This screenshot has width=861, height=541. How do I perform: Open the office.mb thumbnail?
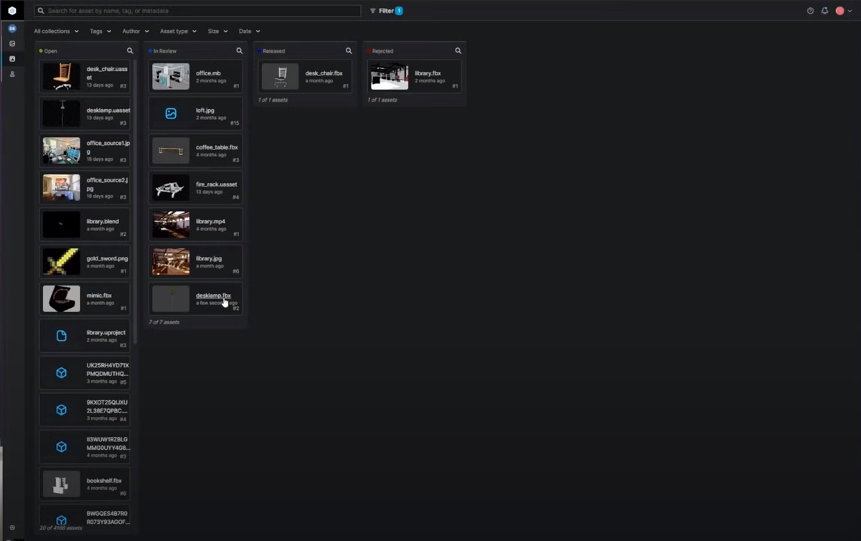point(171,77)
